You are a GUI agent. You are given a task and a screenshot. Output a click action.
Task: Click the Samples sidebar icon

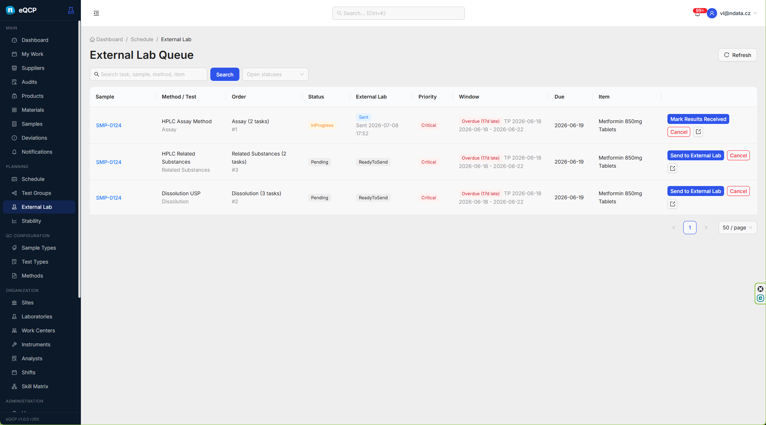pyautogui.click(x=14, y=124)
